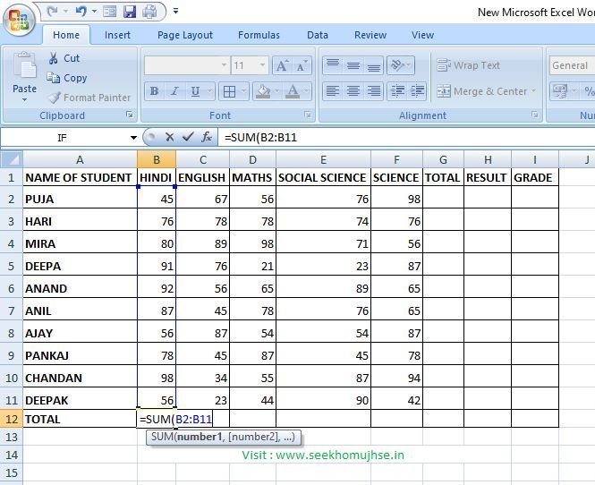Click the Increase Font Size icon
Screen dimensions: 595x485
coord(282,66)
